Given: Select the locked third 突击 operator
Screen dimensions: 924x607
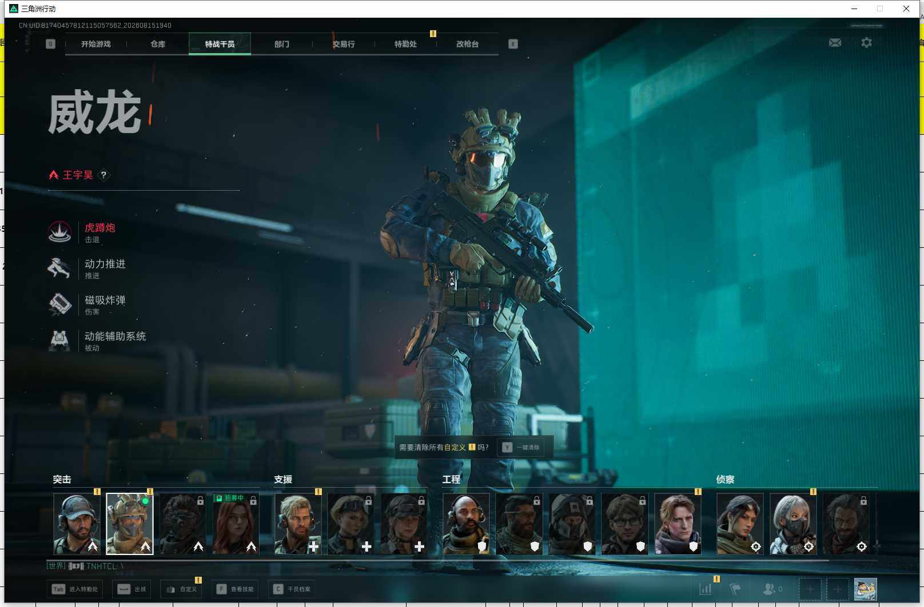Looking at the screenshot, I should 182,524.
